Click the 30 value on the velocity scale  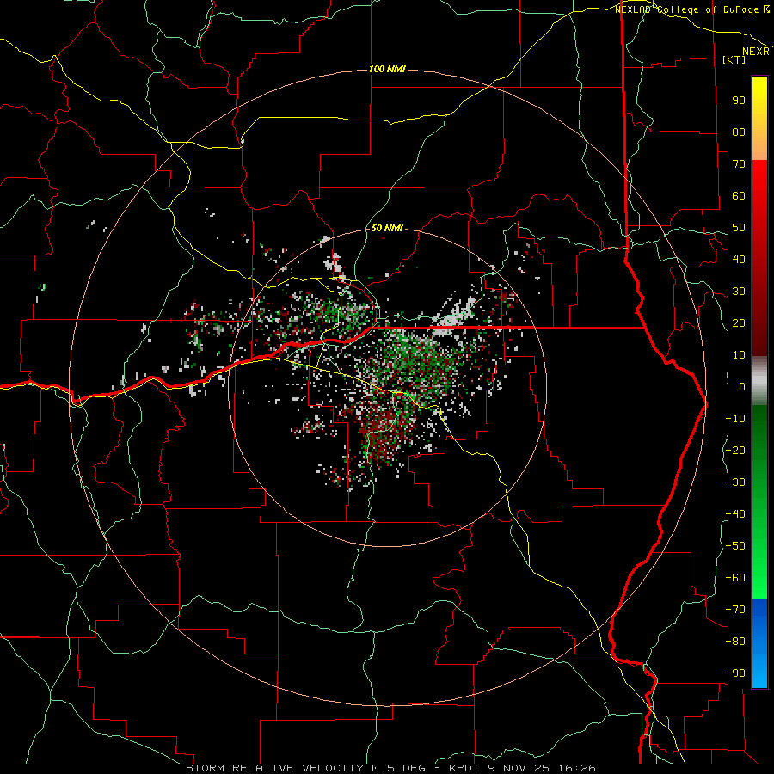coord(739,292)
